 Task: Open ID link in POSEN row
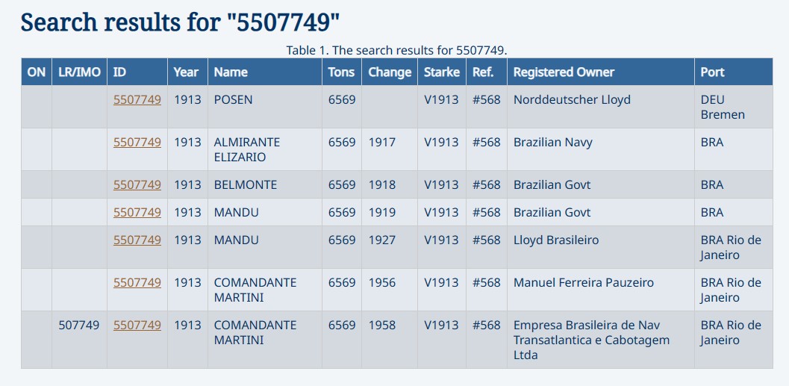coord(137,99)
